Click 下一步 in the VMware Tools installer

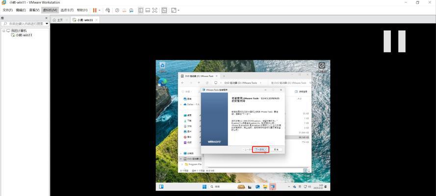click(x=260, y=149)
